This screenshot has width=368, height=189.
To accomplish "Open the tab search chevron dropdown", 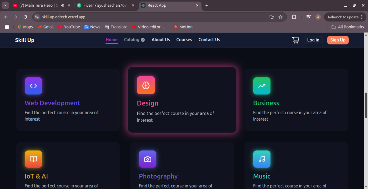I will pyautogui.click(x=5, y=6).
